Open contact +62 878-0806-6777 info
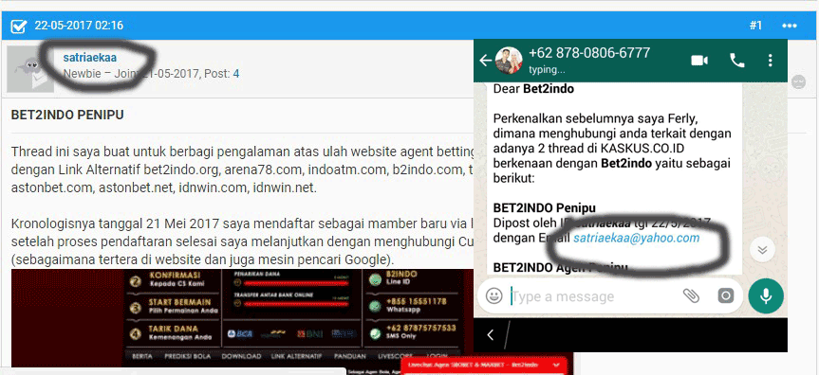819x375 pixels. pos(589,53)
